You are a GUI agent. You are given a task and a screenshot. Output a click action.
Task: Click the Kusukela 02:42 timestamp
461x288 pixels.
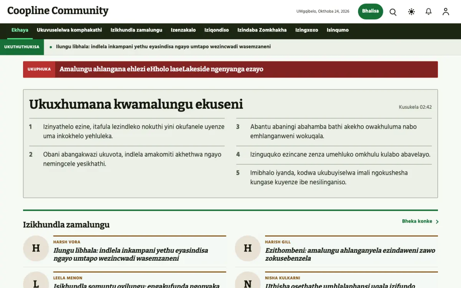click(x=415, y=107)
